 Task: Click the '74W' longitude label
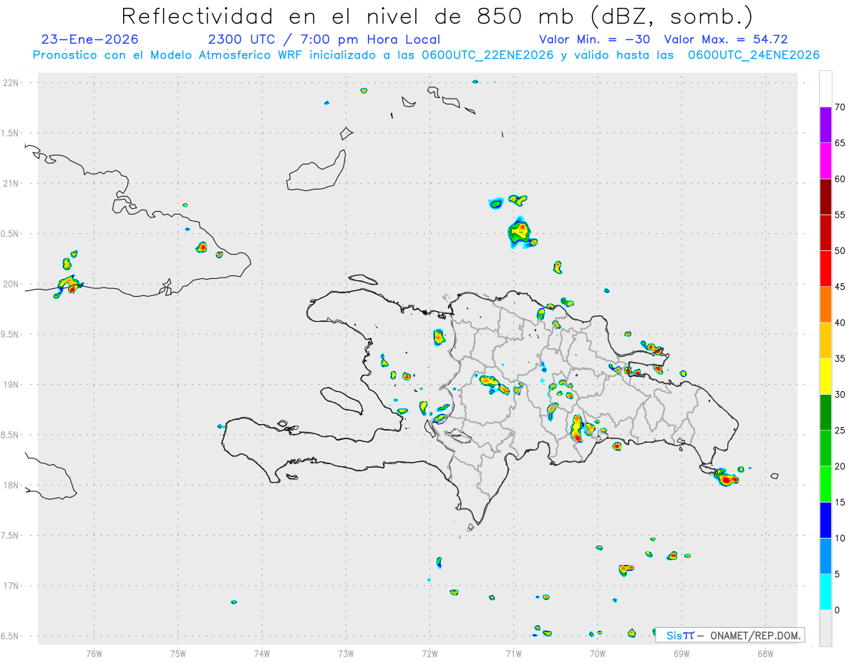(x=262, y=653)
